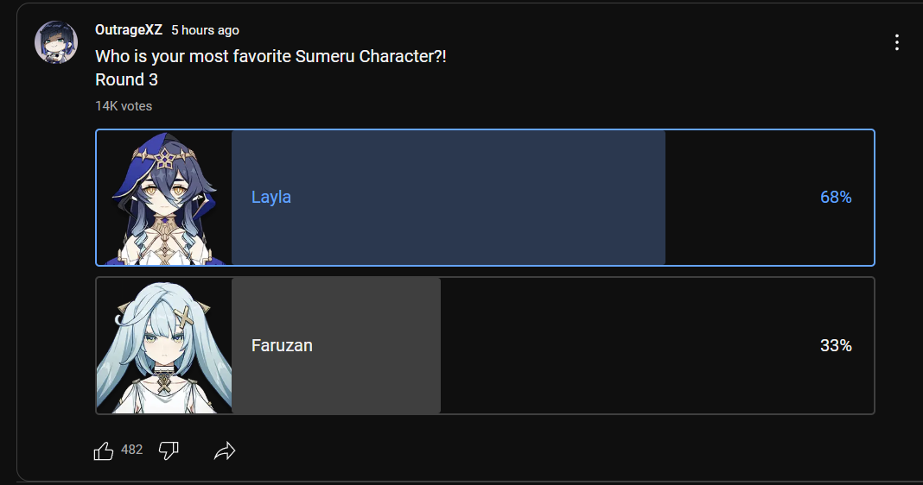The width and height of the screenshot is (923, 485).
Task: Select the 68% result for Layla
Action: [836, 197]
